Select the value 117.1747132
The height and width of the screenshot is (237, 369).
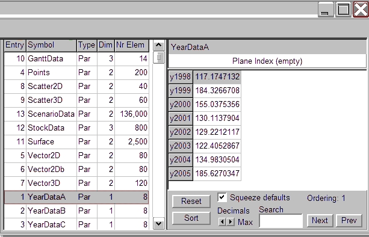[217, 77]
